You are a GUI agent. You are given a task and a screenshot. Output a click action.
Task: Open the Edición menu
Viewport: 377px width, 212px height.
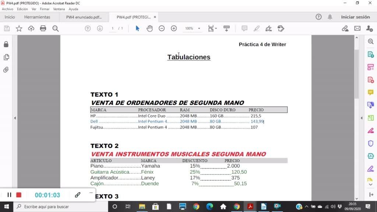[22, 9]
